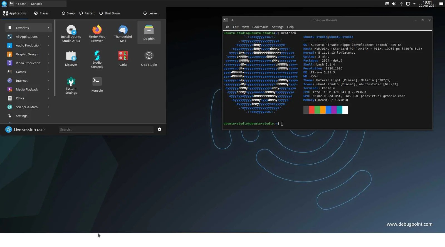Launch Carla audio plugin host
The image size is (445, 247).
coord(123,58)
